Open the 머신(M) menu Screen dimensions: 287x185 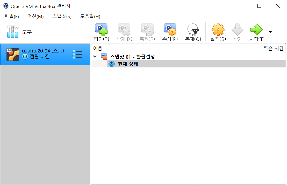[35, 16]
